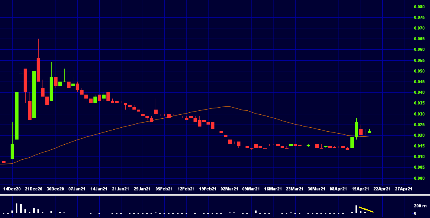Click the 29Jan21 date label
This screenshot has height=218, width=430.
point(142,189)
